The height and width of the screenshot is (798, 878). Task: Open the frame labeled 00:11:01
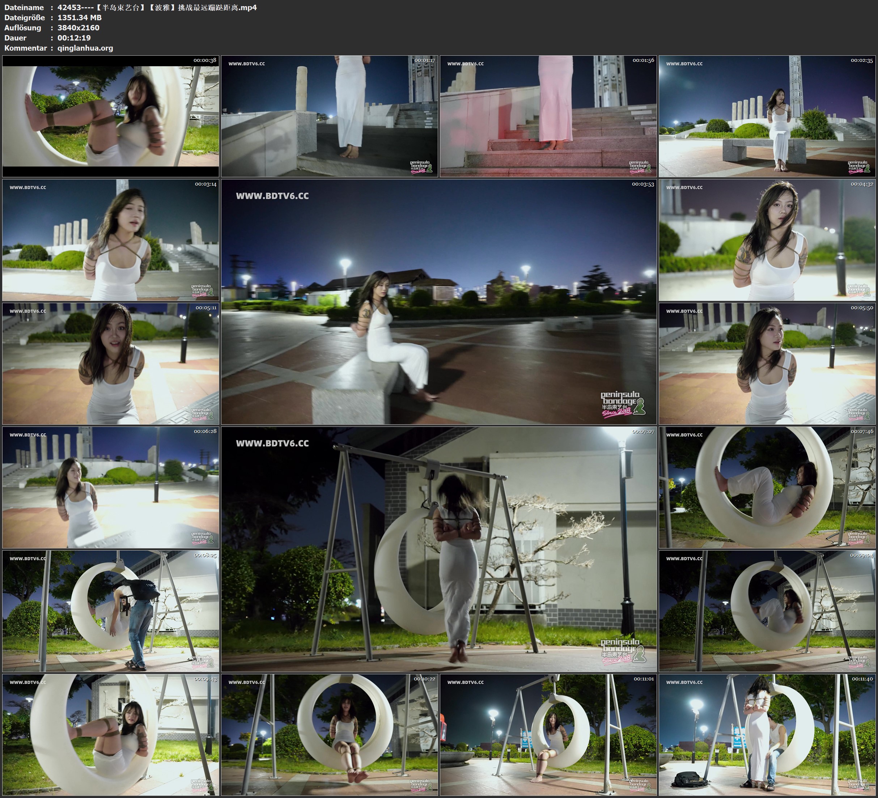pos(548,734)
